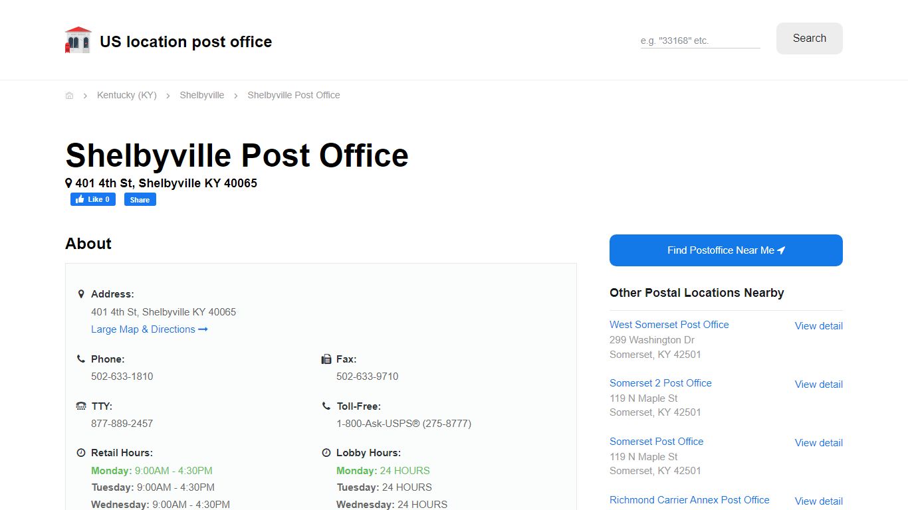Viewport: 908px width, 510px height.
Task: Open Richmond Carrier Annex Post Office link
Action: click(689, 500)
